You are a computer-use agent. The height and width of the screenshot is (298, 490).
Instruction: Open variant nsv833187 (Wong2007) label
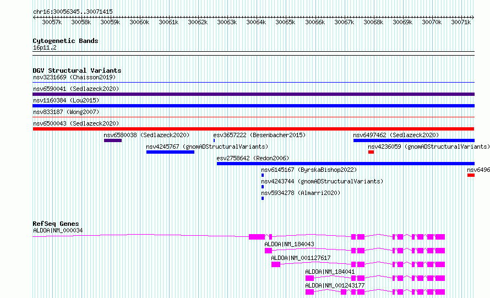(66, 112)
